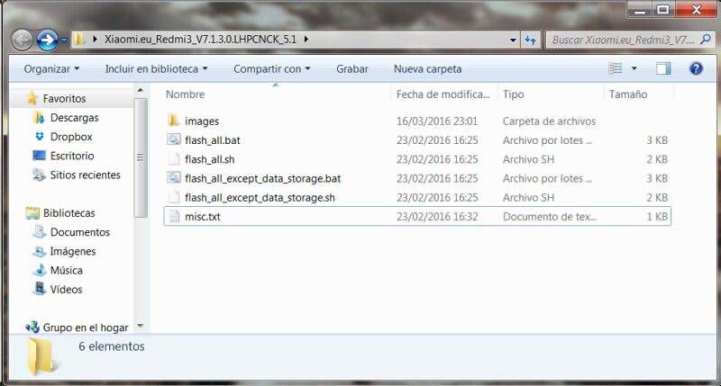Click the file name "flash_all_except_data_storage.sh"

coord(260,198)
